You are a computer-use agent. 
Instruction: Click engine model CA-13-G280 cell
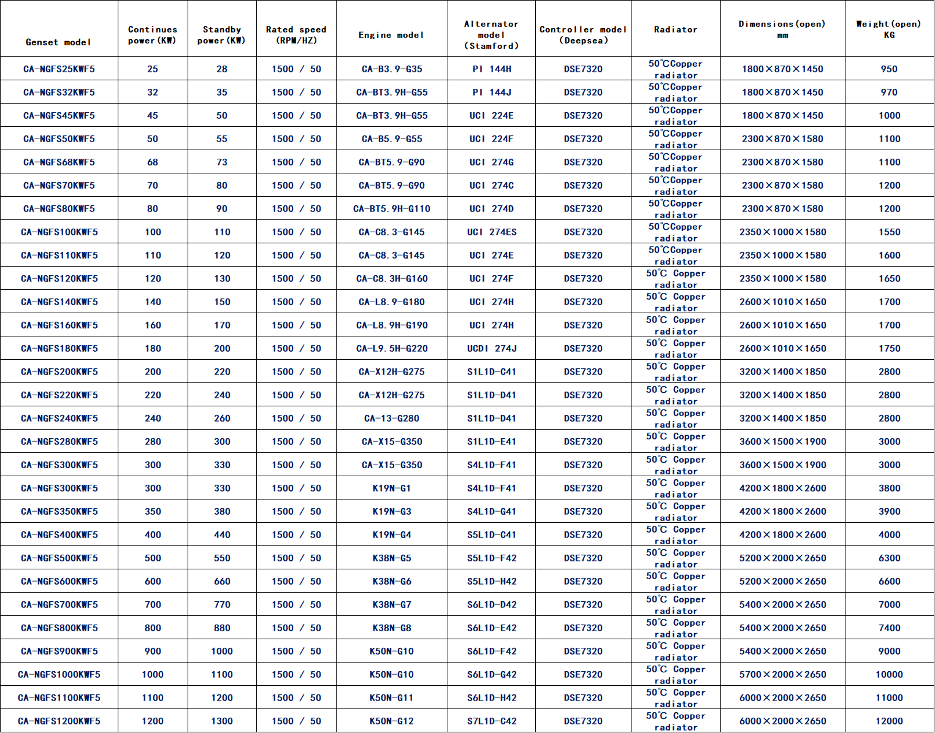click(x=392, y=418)
